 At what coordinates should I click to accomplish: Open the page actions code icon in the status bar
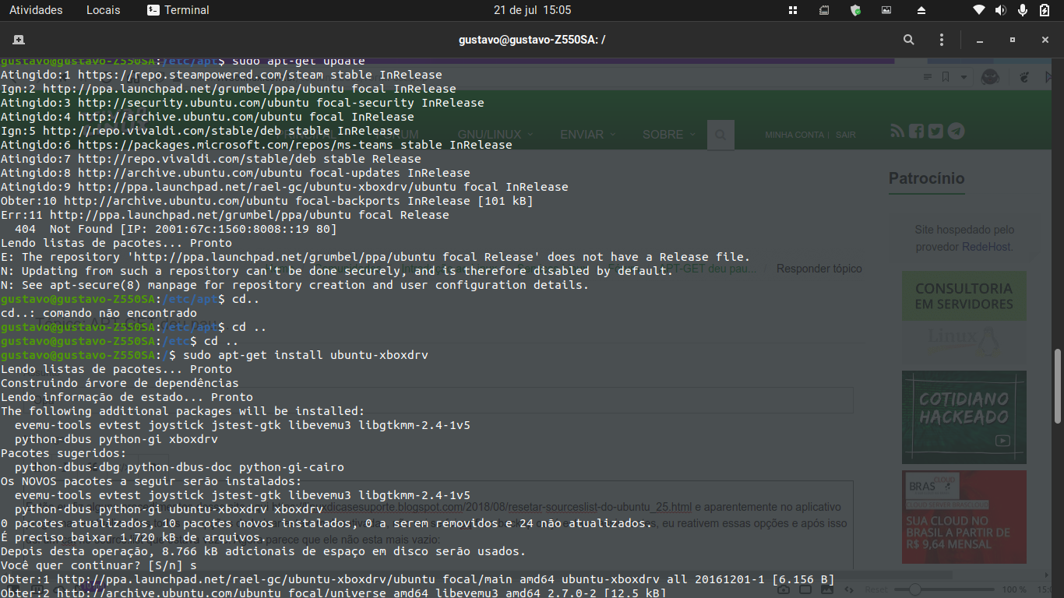[847, 590]
